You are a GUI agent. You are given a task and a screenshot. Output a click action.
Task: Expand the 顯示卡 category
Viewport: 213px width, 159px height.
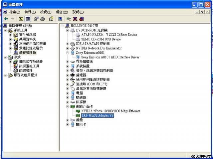pos(67,125)
